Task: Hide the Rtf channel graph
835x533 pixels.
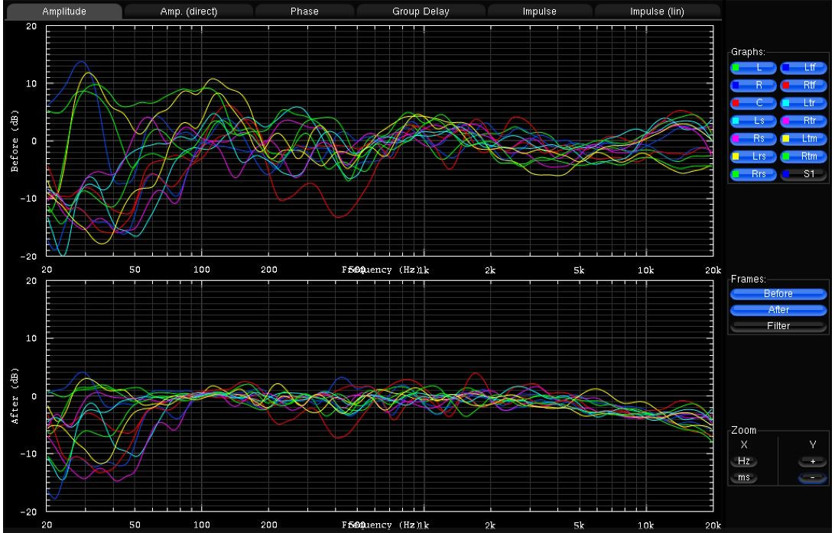Action: tap(804, 86)
